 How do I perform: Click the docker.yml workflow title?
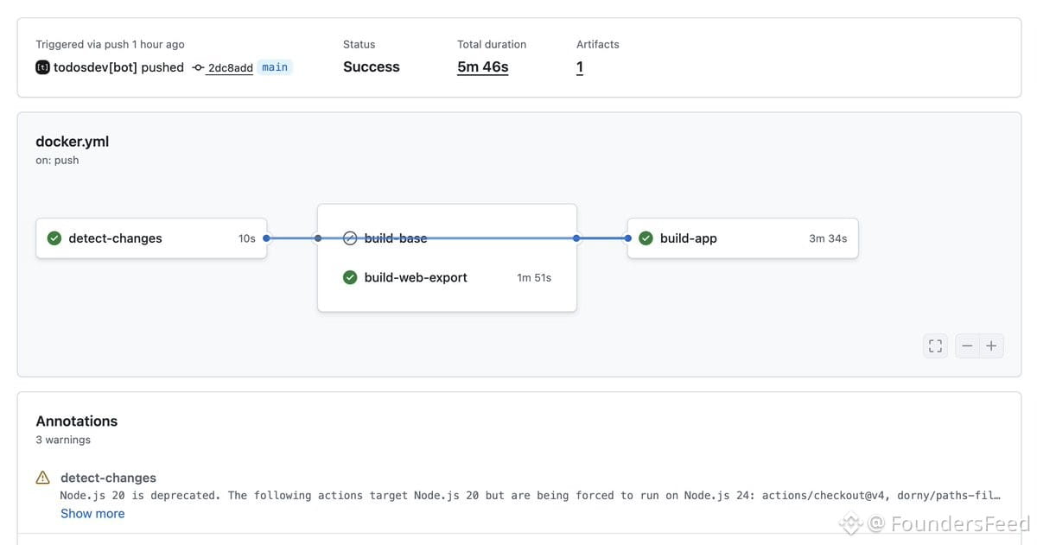pyautogui.click(x=72, y=142)
